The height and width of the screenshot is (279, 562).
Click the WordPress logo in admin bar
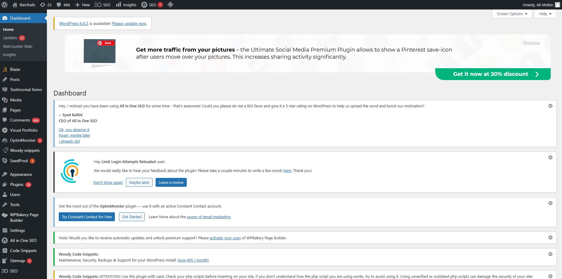click(5, 5)
